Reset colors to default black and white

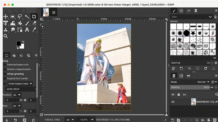tap(17, 48)
